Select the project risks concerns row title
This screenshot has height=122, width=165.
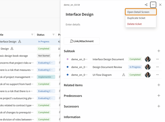17,63
